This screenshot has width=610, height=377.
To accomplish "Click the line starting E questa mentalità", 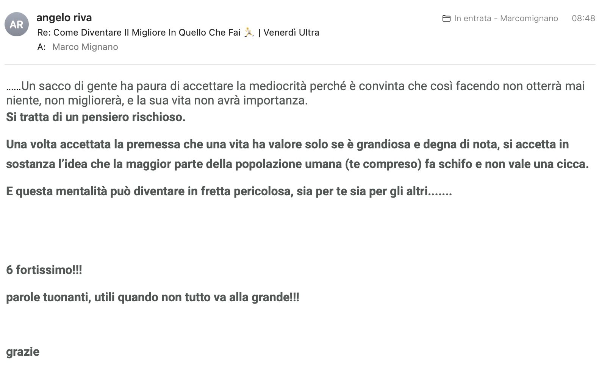I will click(x=229, y=192).
